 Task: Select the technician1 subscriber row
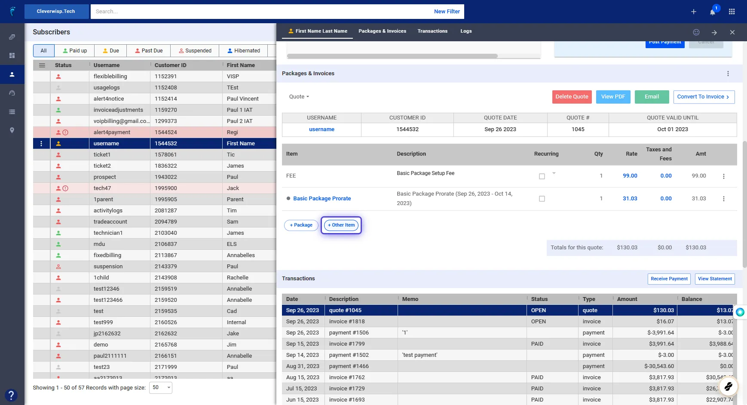click(x=155, y=233)
